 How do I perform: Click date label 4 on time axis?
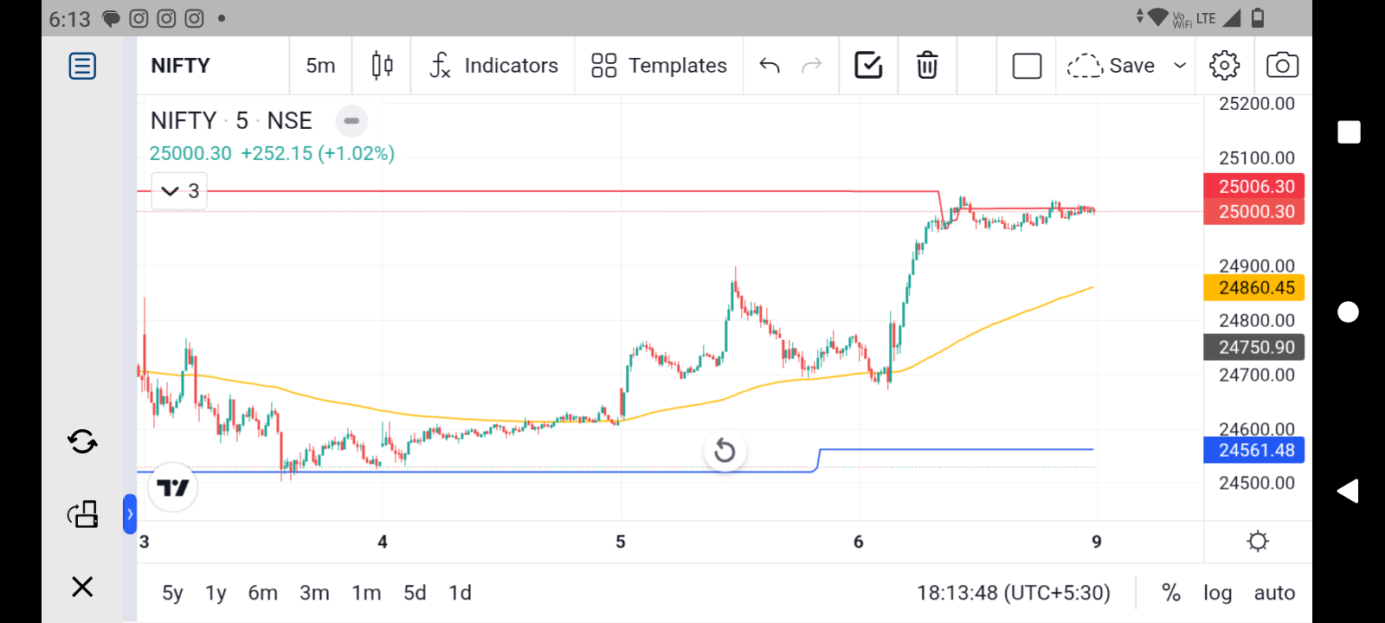pos(383,542)
